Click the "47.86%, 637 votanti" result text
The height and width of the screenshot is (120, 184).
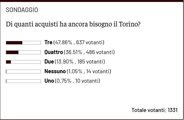(x=79, y=43)
